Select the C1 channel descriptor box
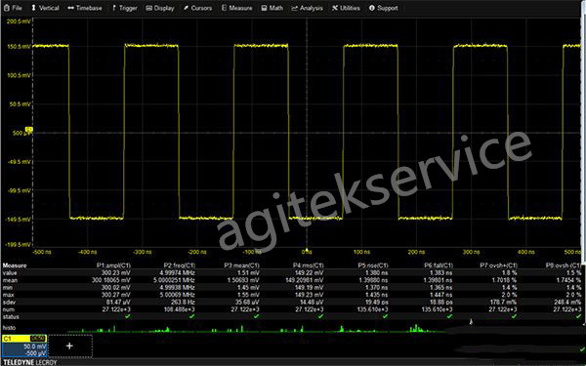Screen dimensions: 586x366 [23, 346]
